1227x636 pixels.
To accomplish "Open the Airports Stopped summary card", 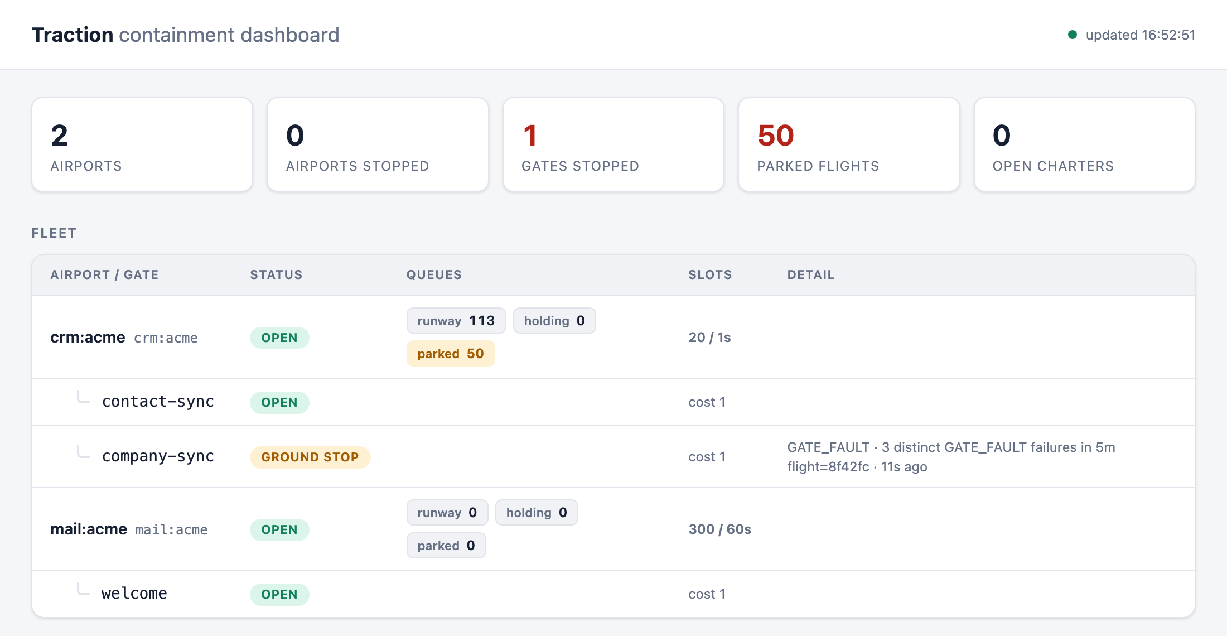I will click(x=378, y=144).
